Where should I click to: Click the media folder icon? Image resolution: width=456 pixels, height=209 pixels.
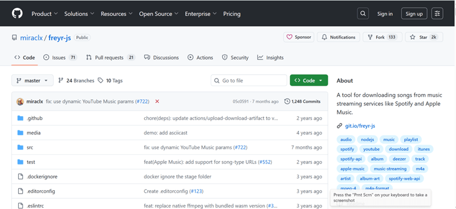click(20, 133)
